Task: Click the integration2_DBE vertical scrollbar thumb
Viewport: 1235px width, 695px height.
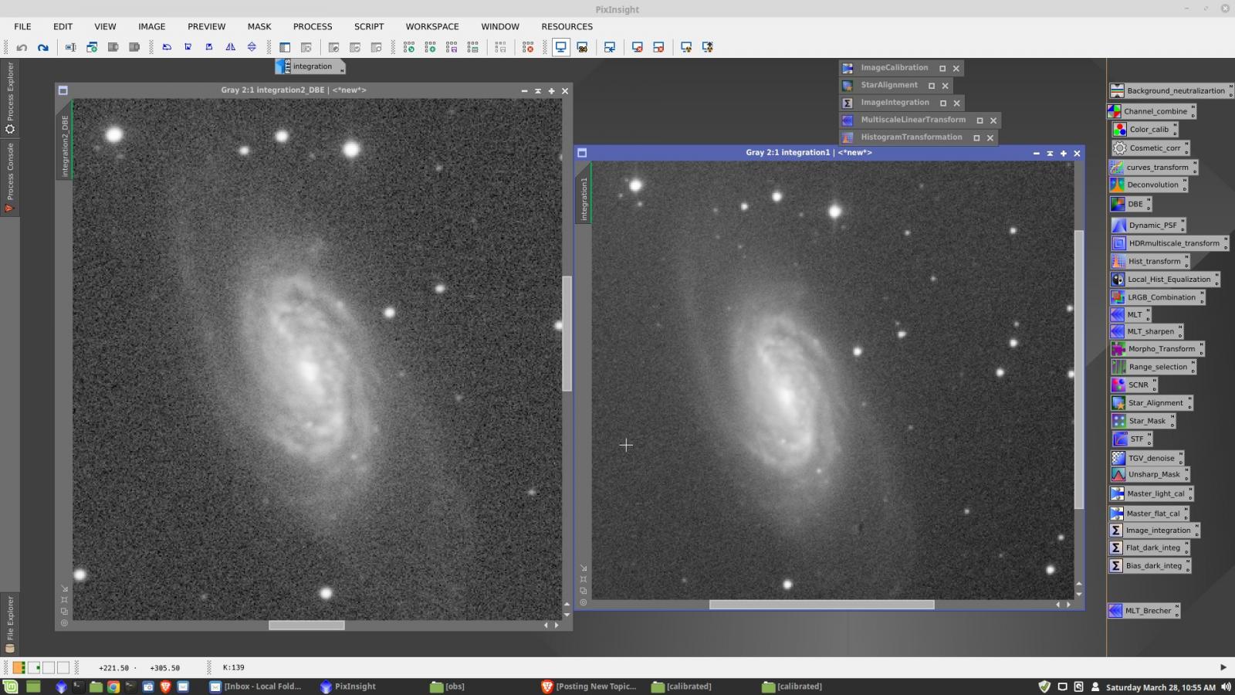Action: 567,333
